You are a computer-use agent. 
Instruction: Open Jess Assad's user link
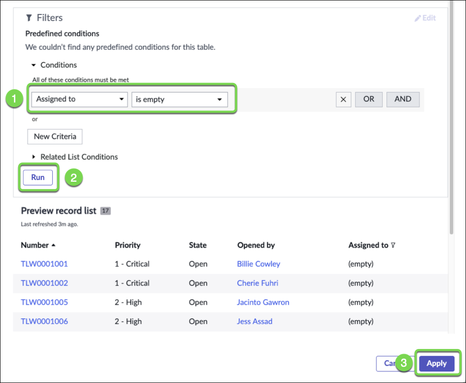254,321
